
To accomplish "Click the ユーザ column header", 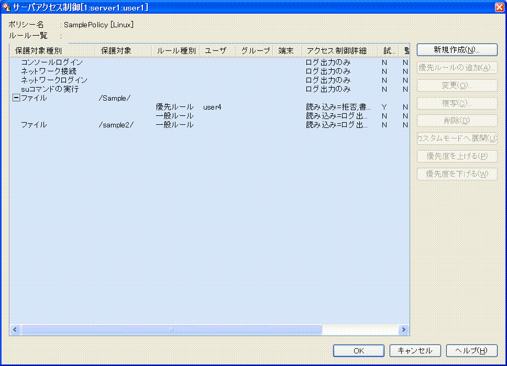I will [218, 51].
